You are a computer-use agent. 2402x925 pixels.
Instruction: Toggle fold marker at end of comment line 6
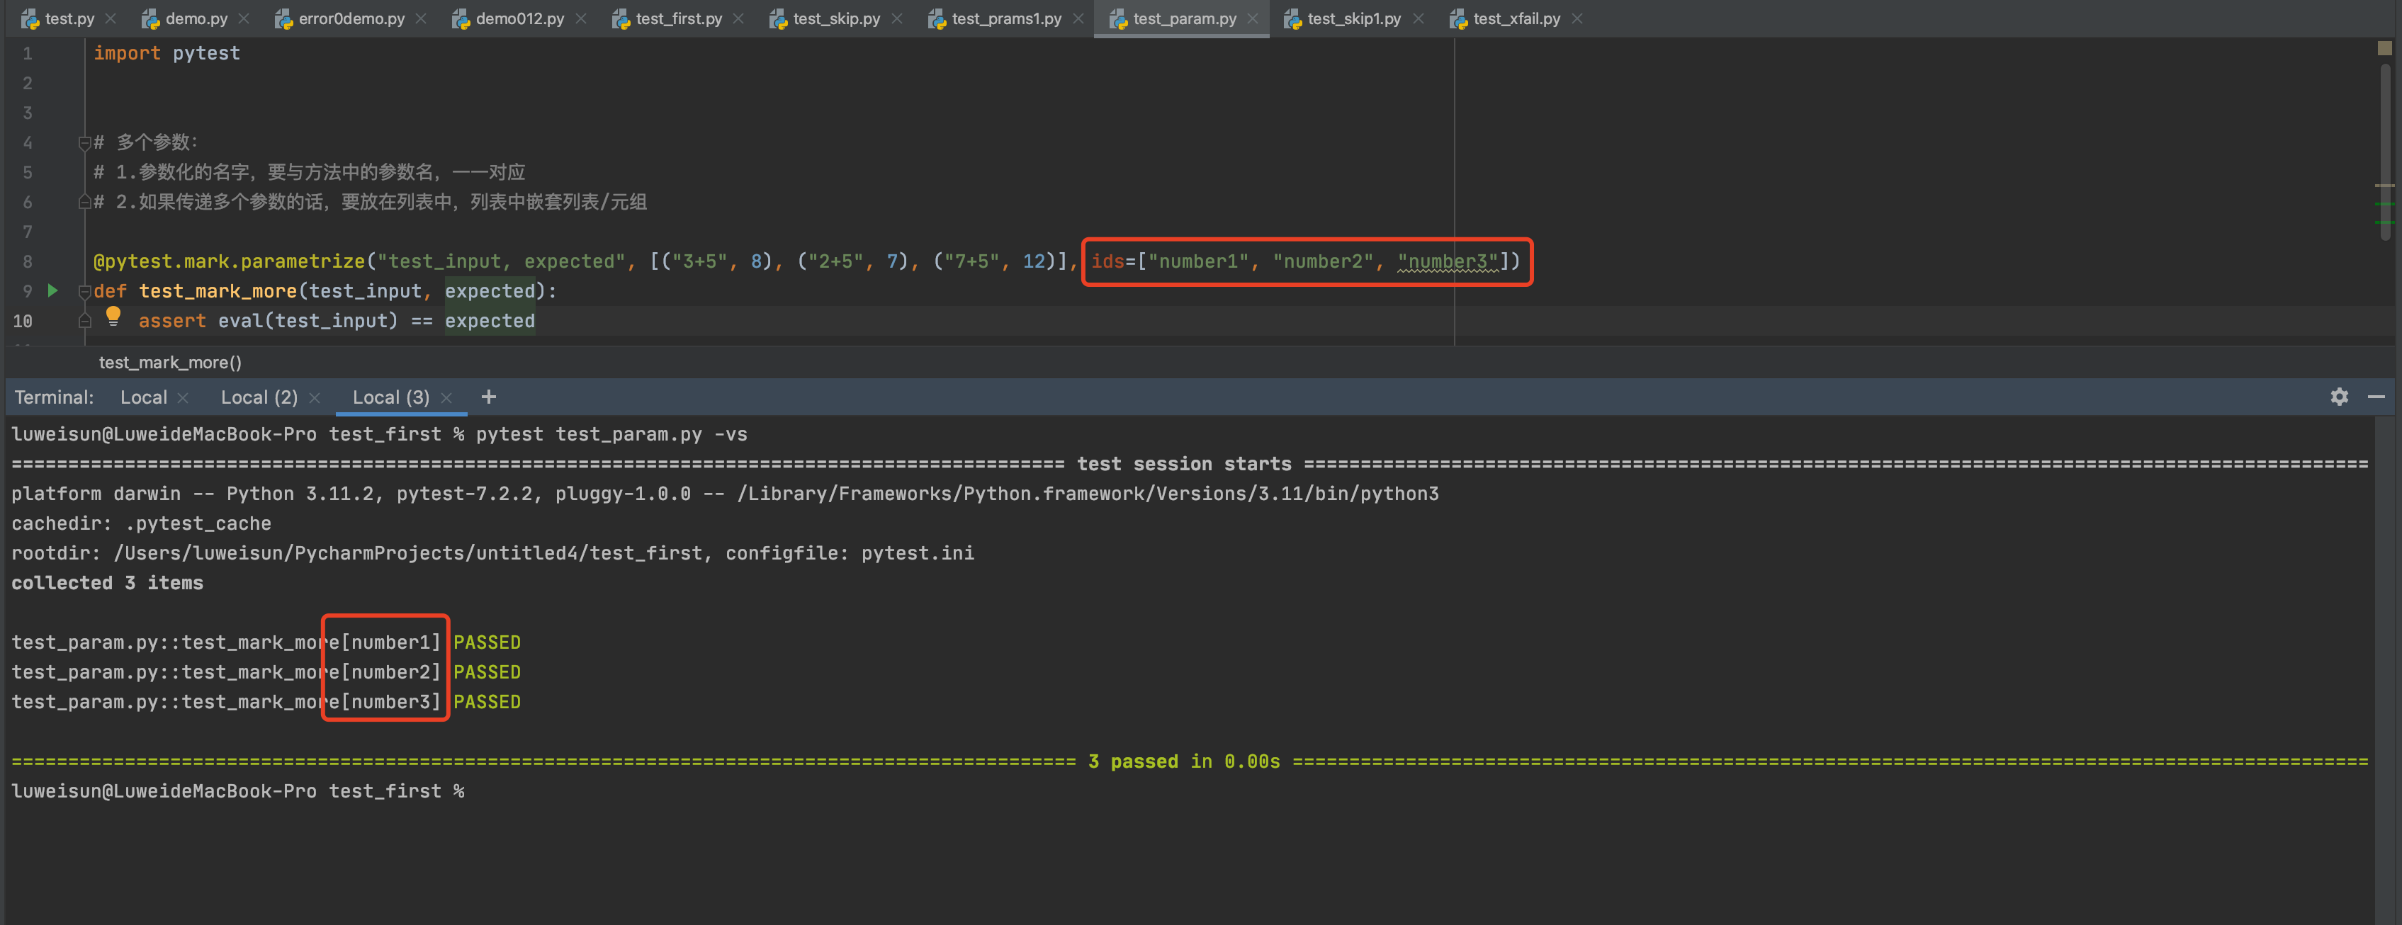[x=85, y=201]
